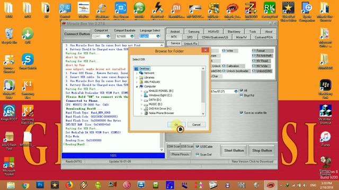The width and height of the screenshot is (339, 190).
Task: Click the blue 100% progress bar
Action: (x=113, y=155)
